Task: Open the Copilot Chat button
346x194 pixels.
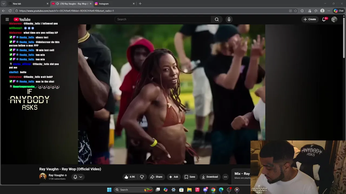Action: [338, 11]
